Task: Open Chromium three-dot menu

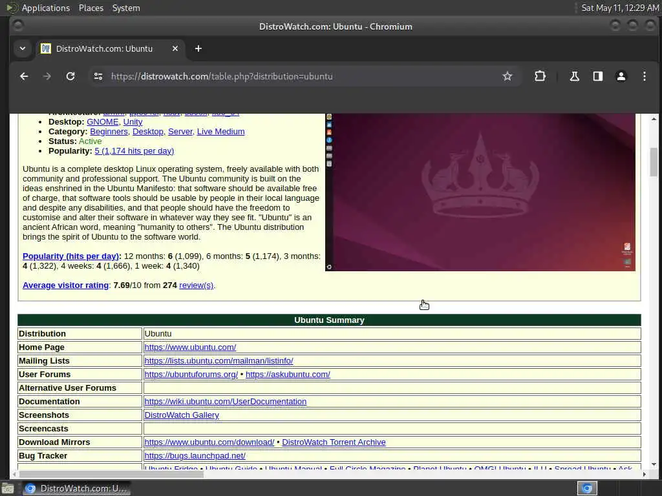Action: pyautogui.click(x=645, y=76)
